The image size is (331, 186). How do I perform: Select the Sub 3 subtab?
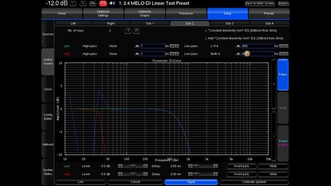click(x=230, y=23)
